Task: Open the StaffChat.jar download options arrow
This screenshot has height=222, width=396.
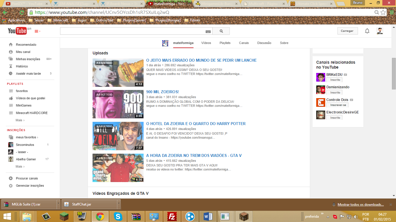Action: [x=118, y=204]
